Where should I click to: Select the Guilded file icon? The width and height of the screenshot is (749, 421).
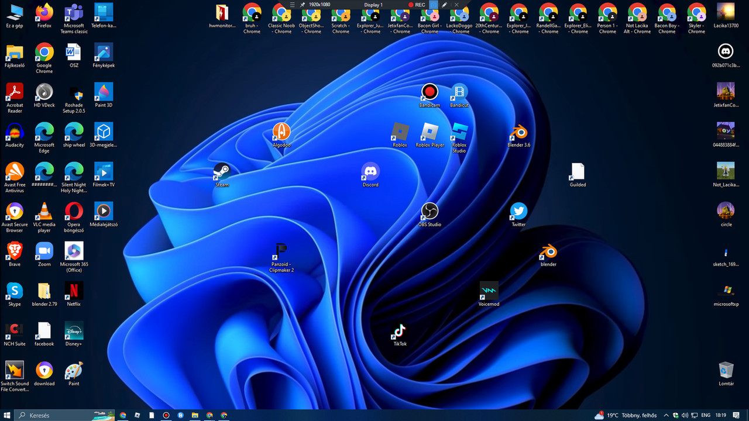tap(578, 175)
